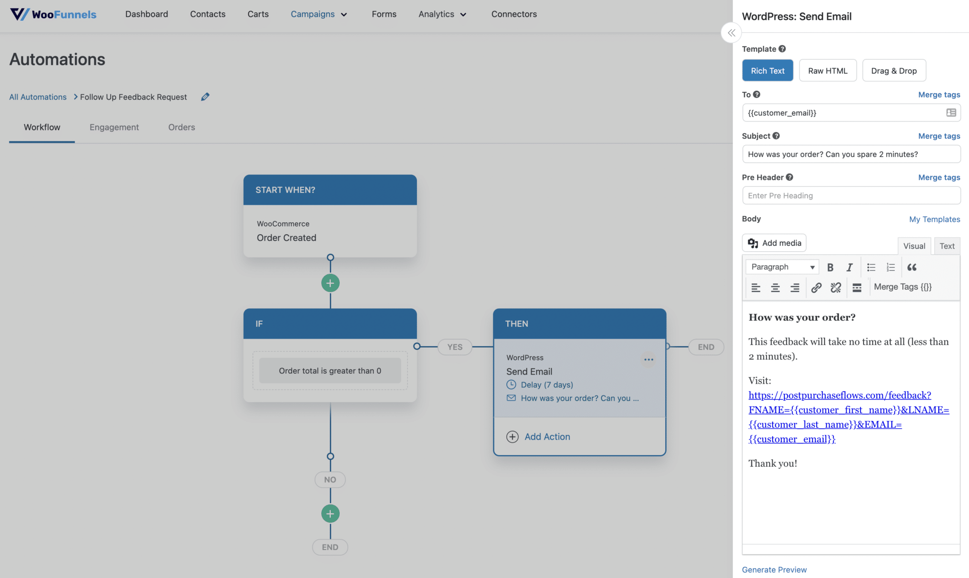969x578 pixels.
Task: Click the Pre Header input field
Action: tap(851, 195)
